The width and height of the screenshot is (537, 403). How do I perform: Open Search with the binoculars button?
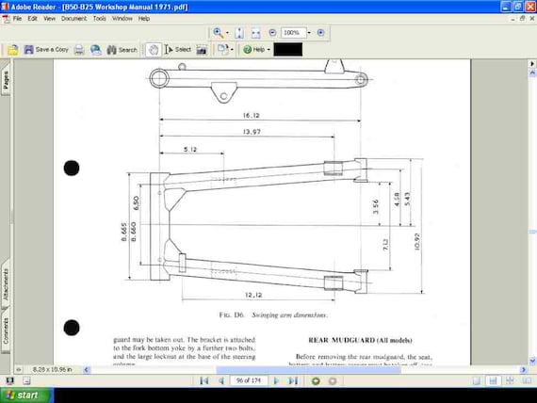(122, 50)
